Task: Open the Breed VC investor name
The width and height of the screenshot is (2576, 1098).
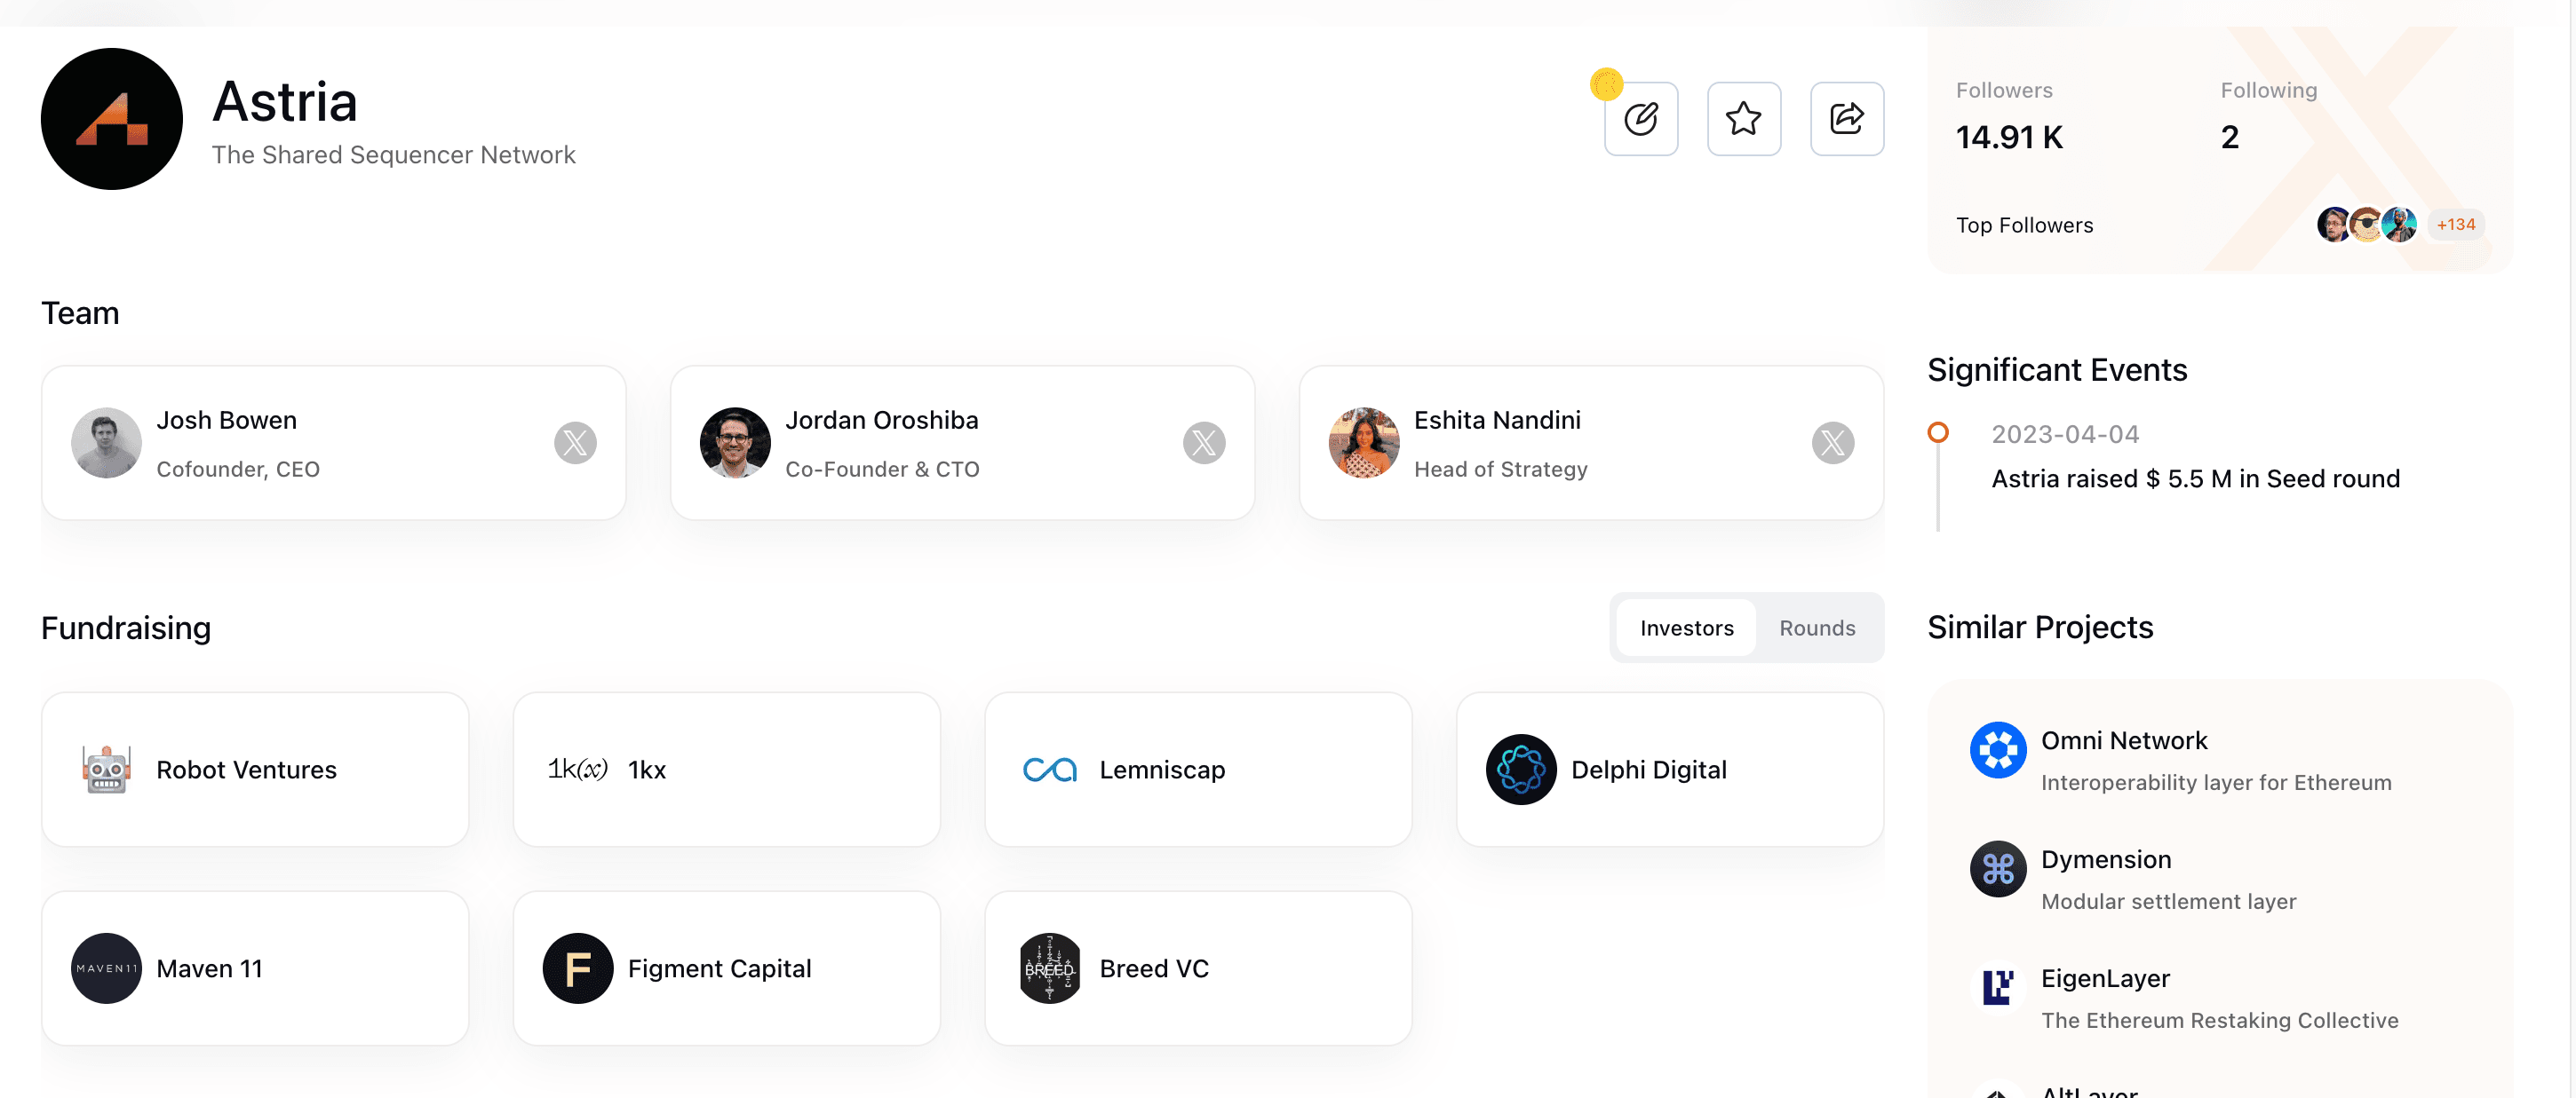Action: (1154, 968)
